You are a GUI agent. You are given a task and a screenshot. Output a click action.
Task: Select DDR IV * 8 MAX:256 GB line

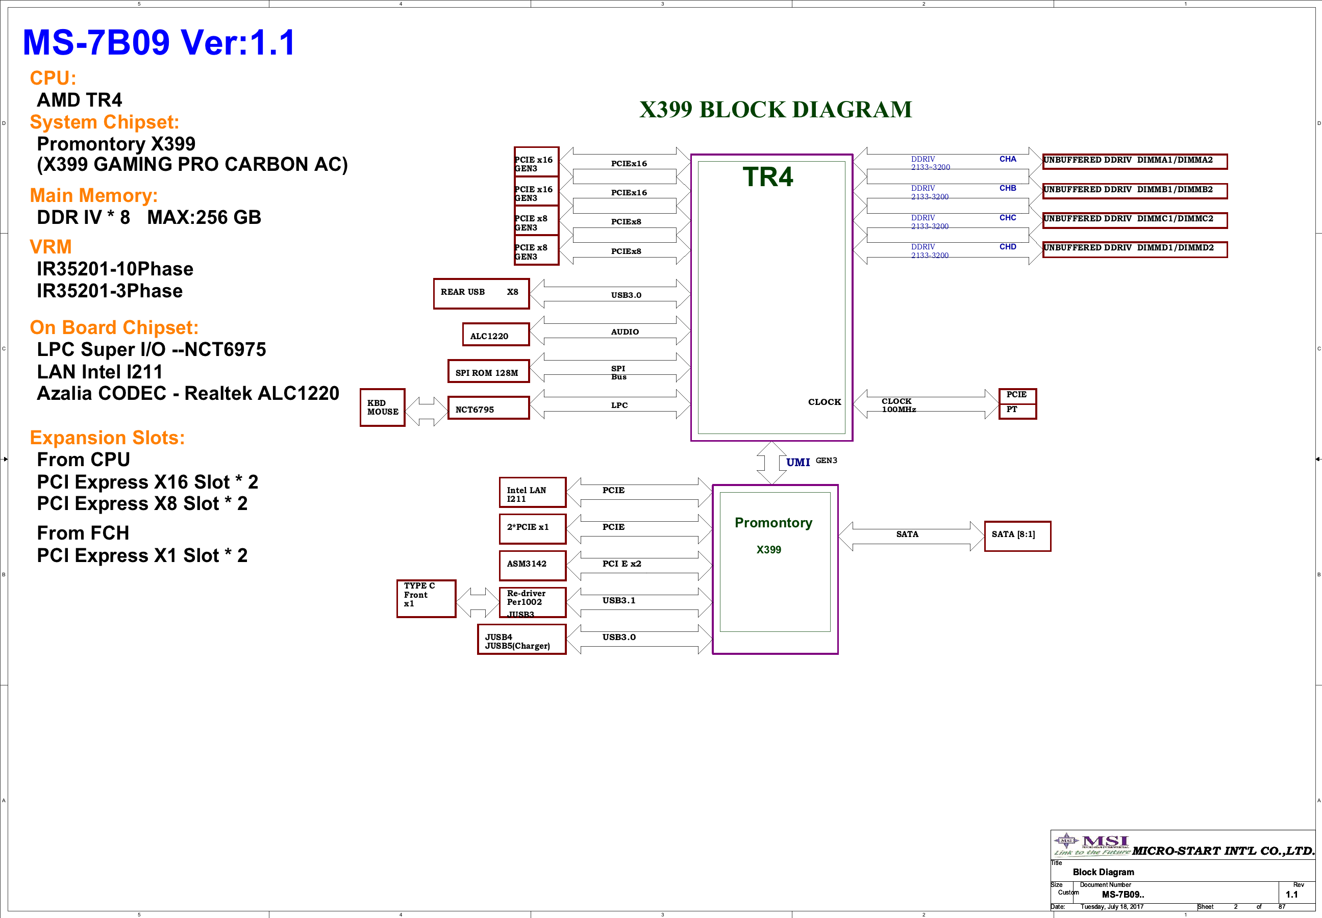point(149,217)
